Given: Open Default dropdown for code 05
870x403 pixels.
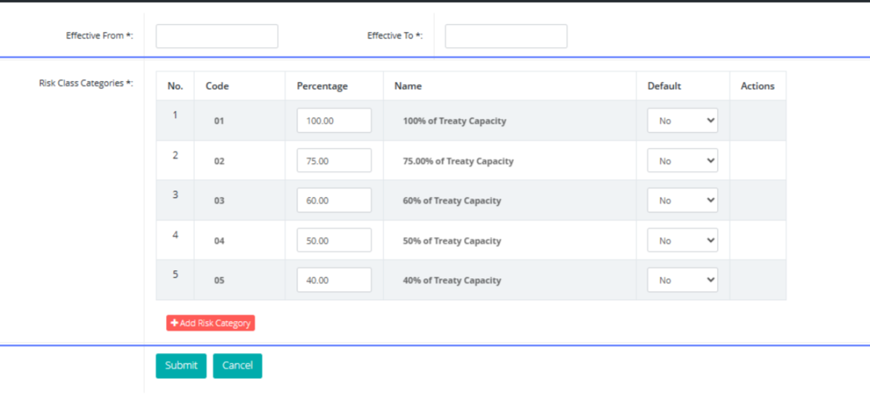Looking at the screenshot, I should [x=681, y=281].
